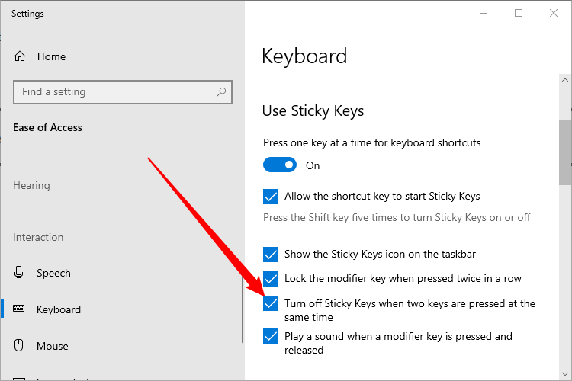Open the Speech settings page
The image size is (572, 381).
[x=53, y=273]
